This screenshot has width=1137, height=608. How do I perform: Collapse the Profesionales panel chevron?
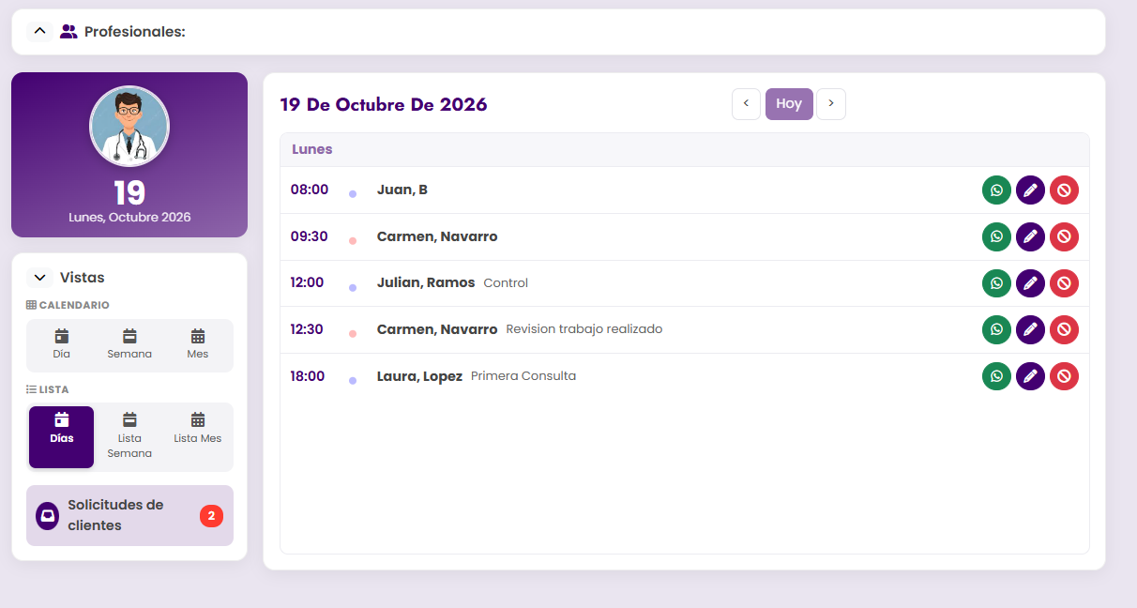(x=39, y=32)
